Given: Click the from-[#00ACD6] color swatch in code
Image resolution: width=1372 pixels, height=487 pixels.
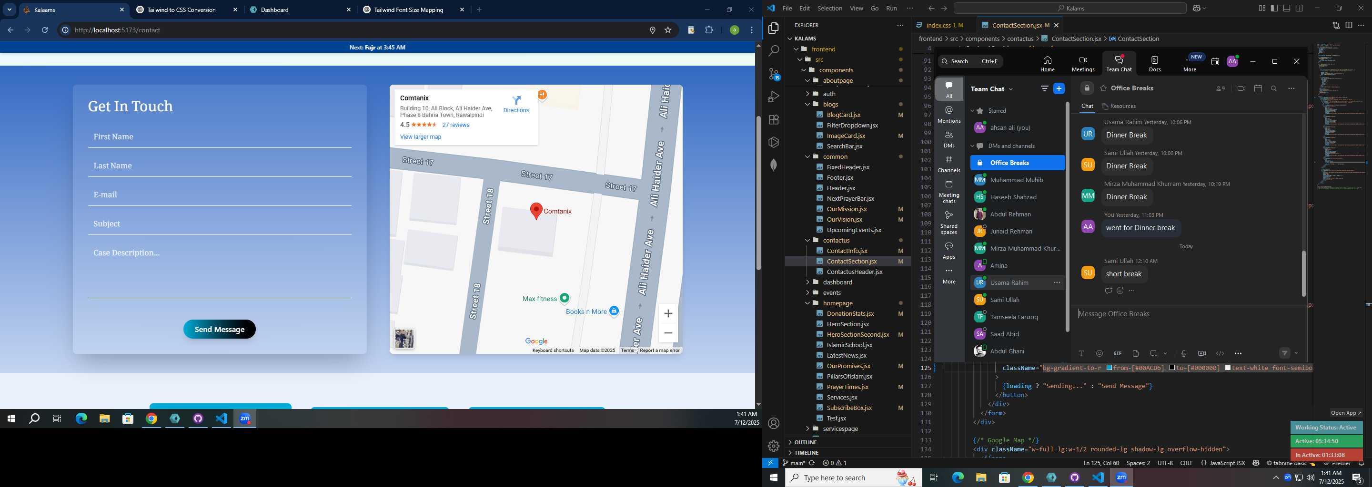Looking at the screenshot, I should tap(1109, 368).
